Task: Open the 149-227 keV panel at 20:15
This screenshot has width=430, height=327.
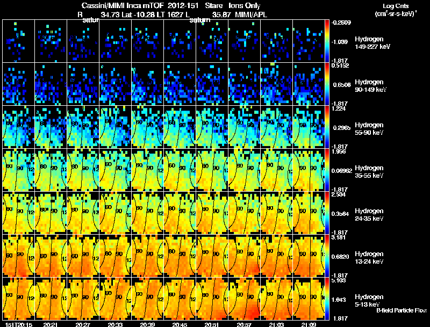Action: tap(18, 41)
